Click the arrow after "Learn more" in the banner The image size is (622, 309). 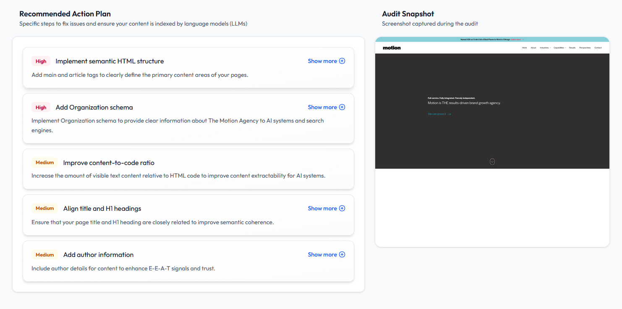[523, 39]
